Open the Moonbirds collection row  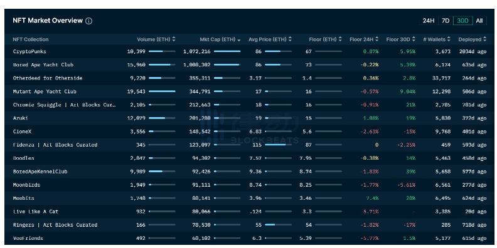click(250, 185)
